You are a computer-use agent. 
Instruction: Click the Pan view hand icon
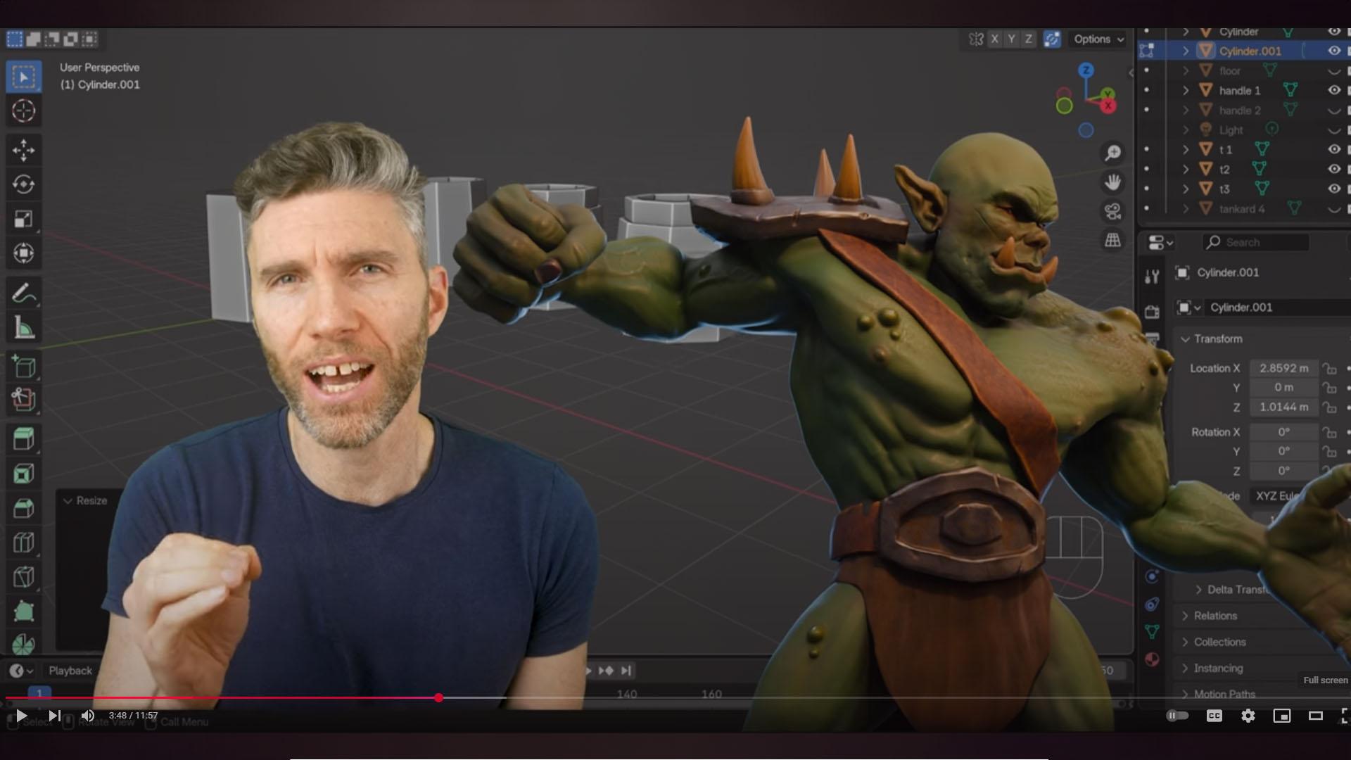1112,182
